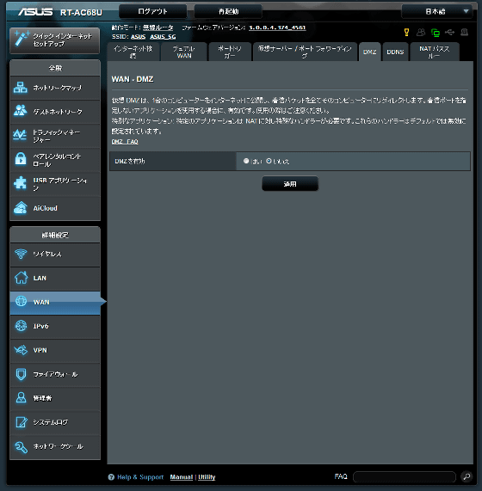The width and height of the screenshot is (482, 491).
Task: Open the 日本語 language dropdown
Action: click(x=437, y=11)
